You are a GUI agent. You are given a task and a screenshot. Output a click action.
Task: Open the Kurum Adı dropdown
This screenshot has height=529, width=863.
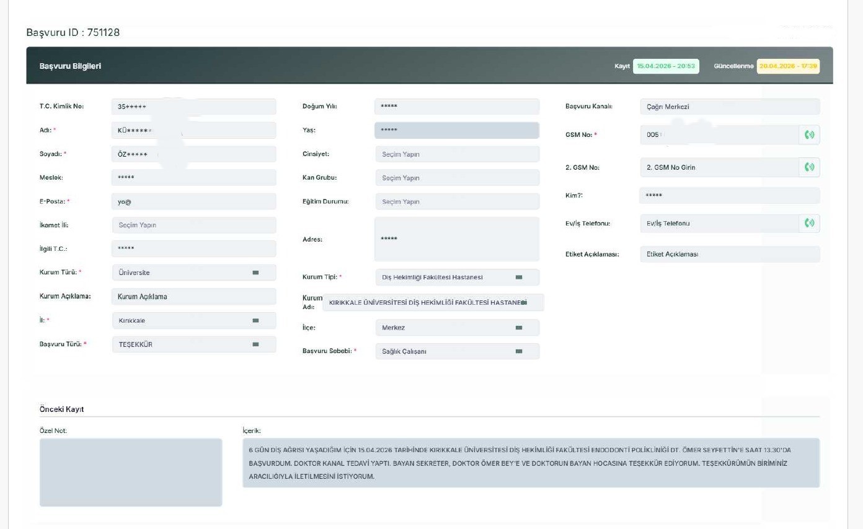pyautogui.click(x=433, y=302)
